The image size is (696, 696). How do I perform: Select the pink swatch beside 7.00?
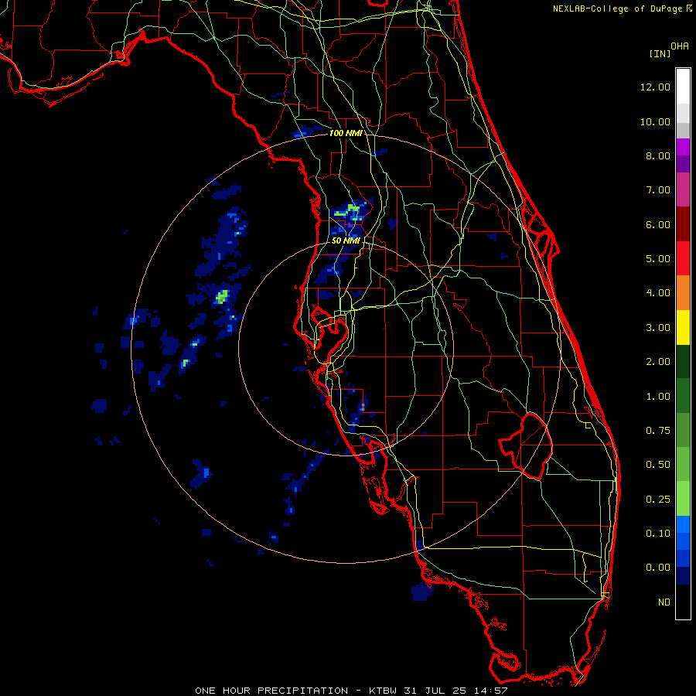[x=683, y=189]
